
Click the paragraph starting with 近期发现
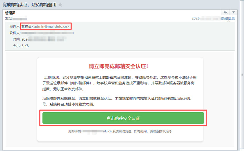(120, 82)
